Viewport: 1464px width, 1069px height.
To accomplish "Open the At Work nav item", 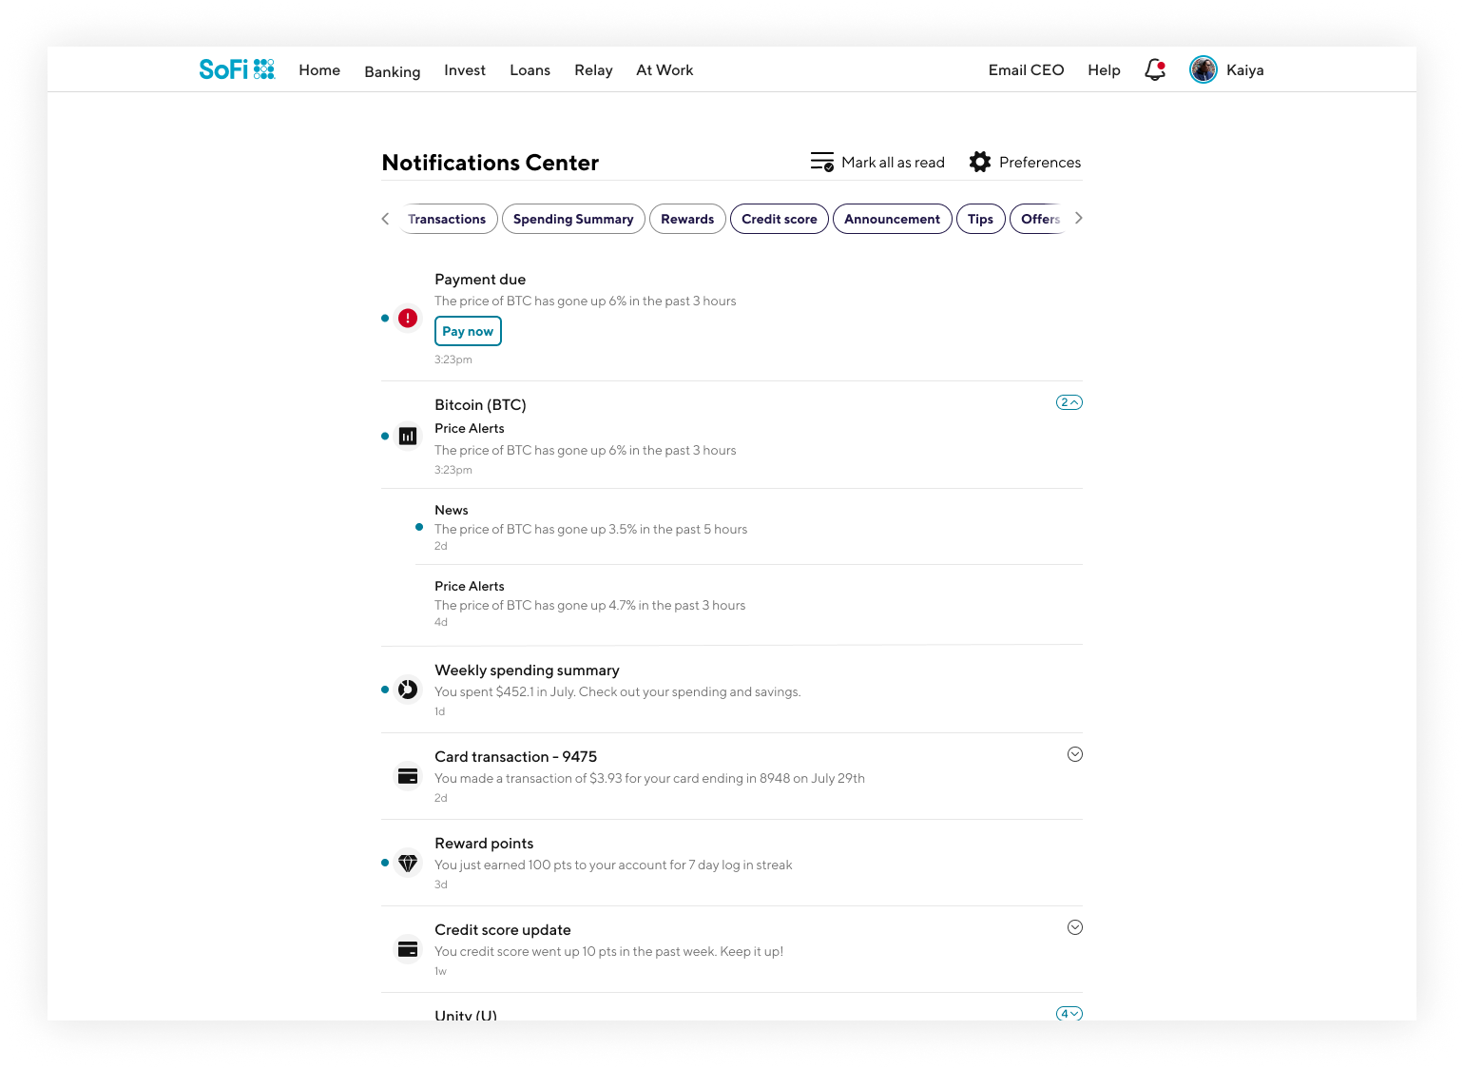I will 665,70.
